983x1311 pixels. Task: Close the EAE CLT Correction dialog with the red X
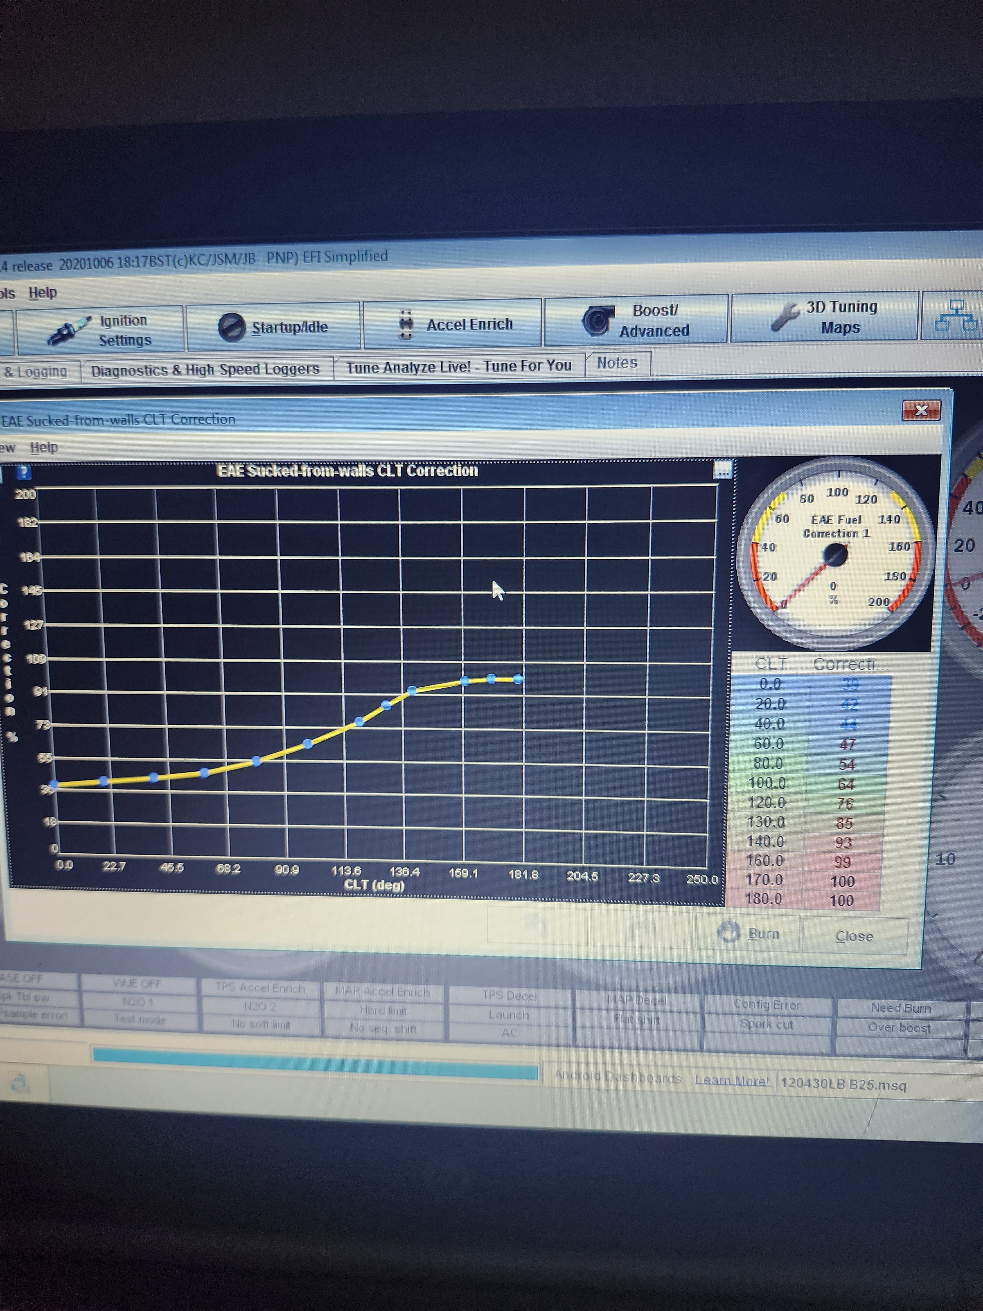(x=921, y=410)
